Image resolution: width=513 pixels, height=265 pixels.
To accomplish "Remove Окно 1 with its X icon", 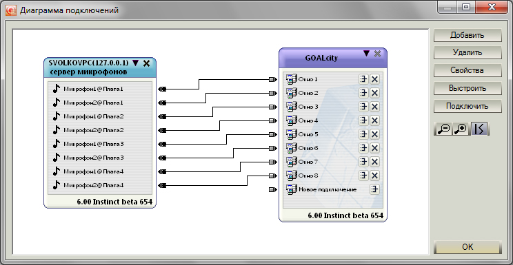I will coord(374,79).
